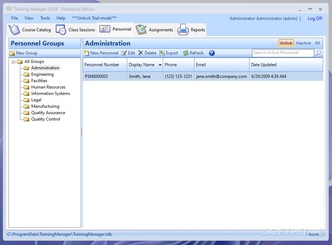
Task: Focus the Search Active Personnel field
Action: click(283, 53)
